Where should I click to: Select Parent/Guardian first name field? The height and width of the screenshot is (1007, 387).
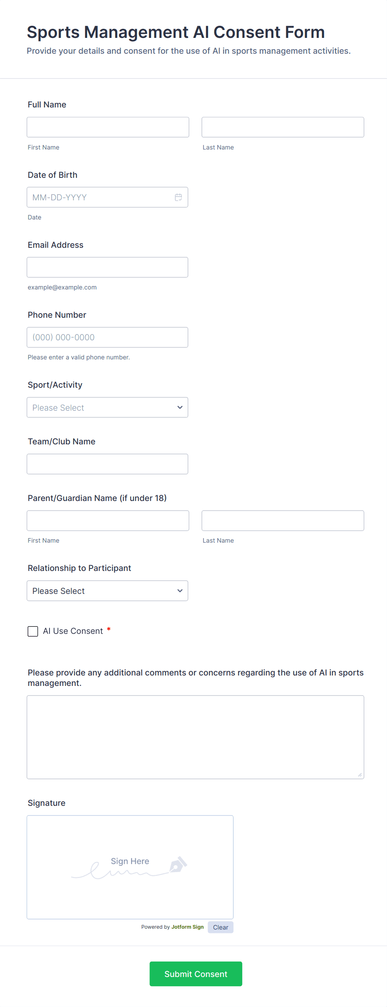point(108,521)
